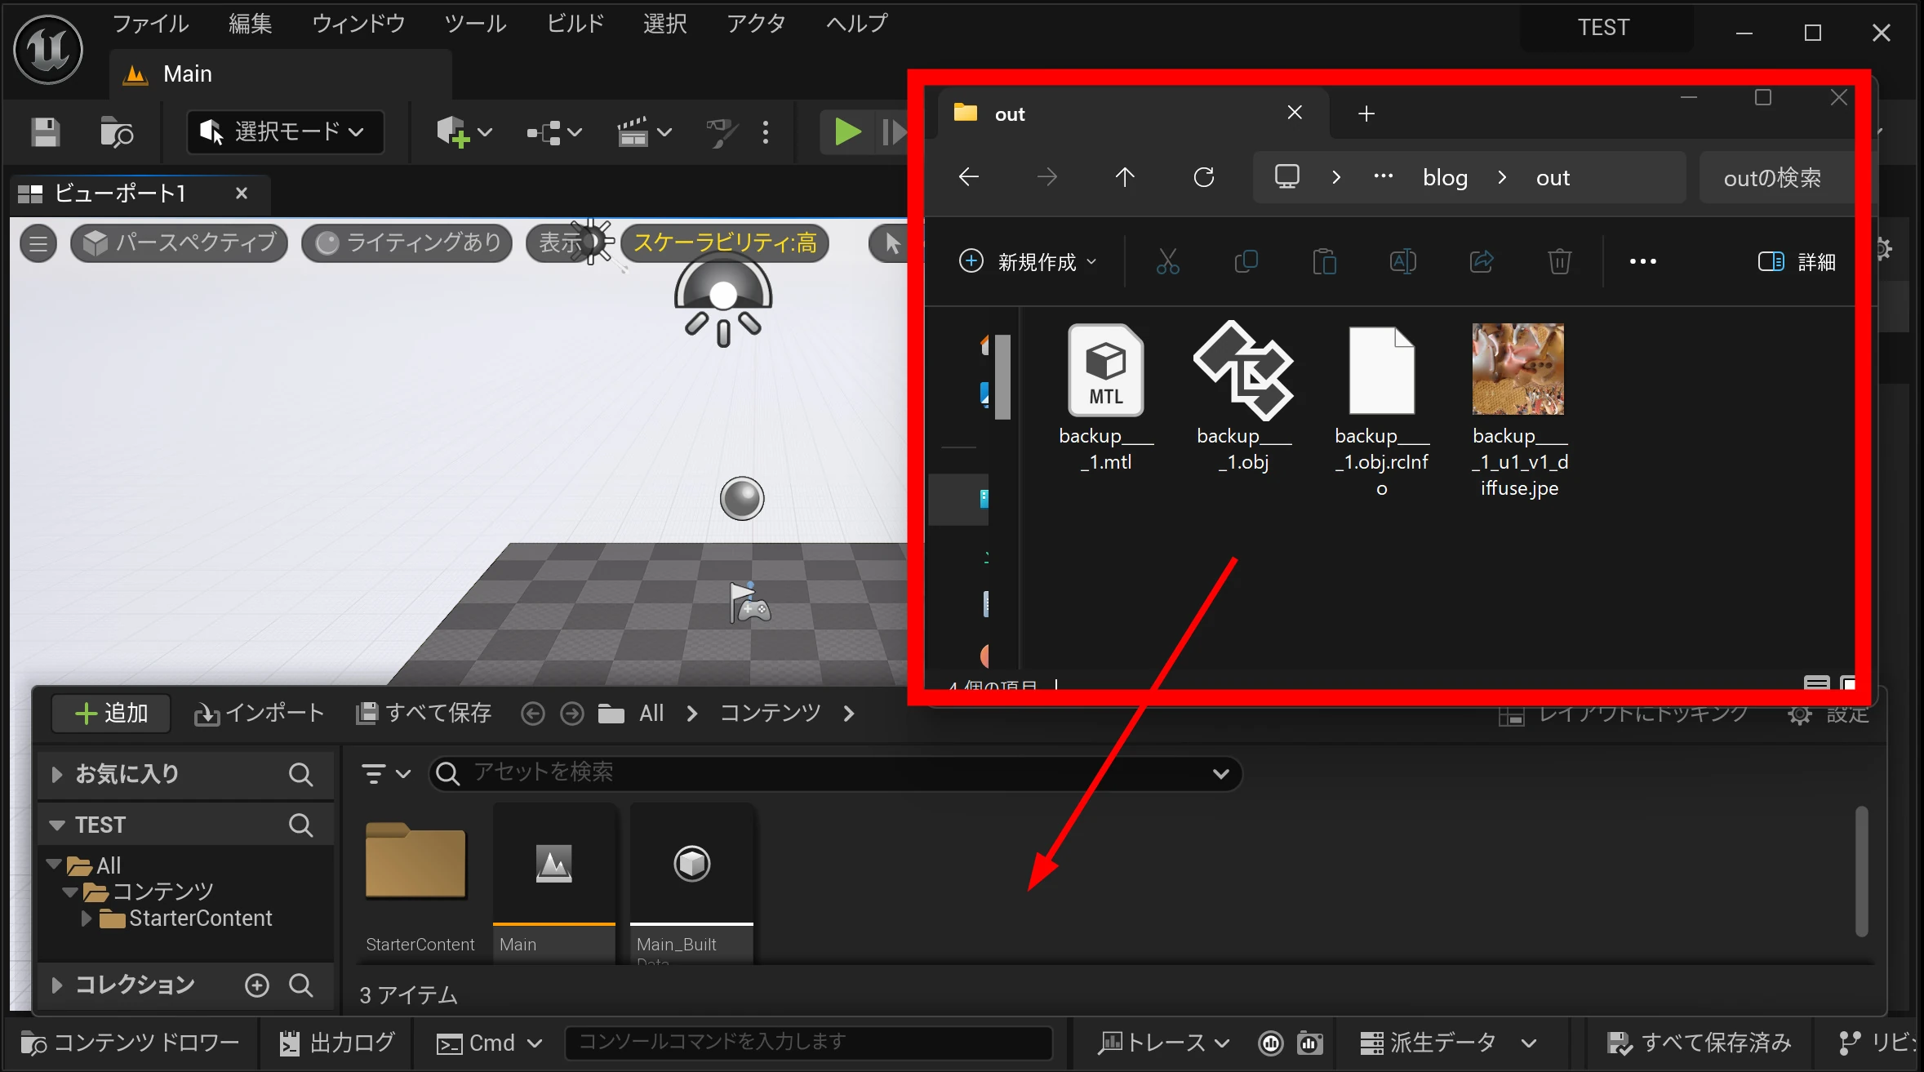This screenshot has width=1924, height=1072.
Task: Click the trash delete icon in Explorer
Action: [x=1559, y=261]
